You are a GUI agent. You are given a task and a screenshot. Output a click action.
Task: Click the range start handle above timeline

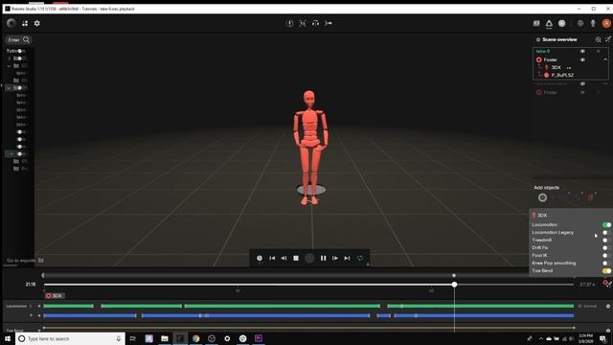(x=43, y=275)
